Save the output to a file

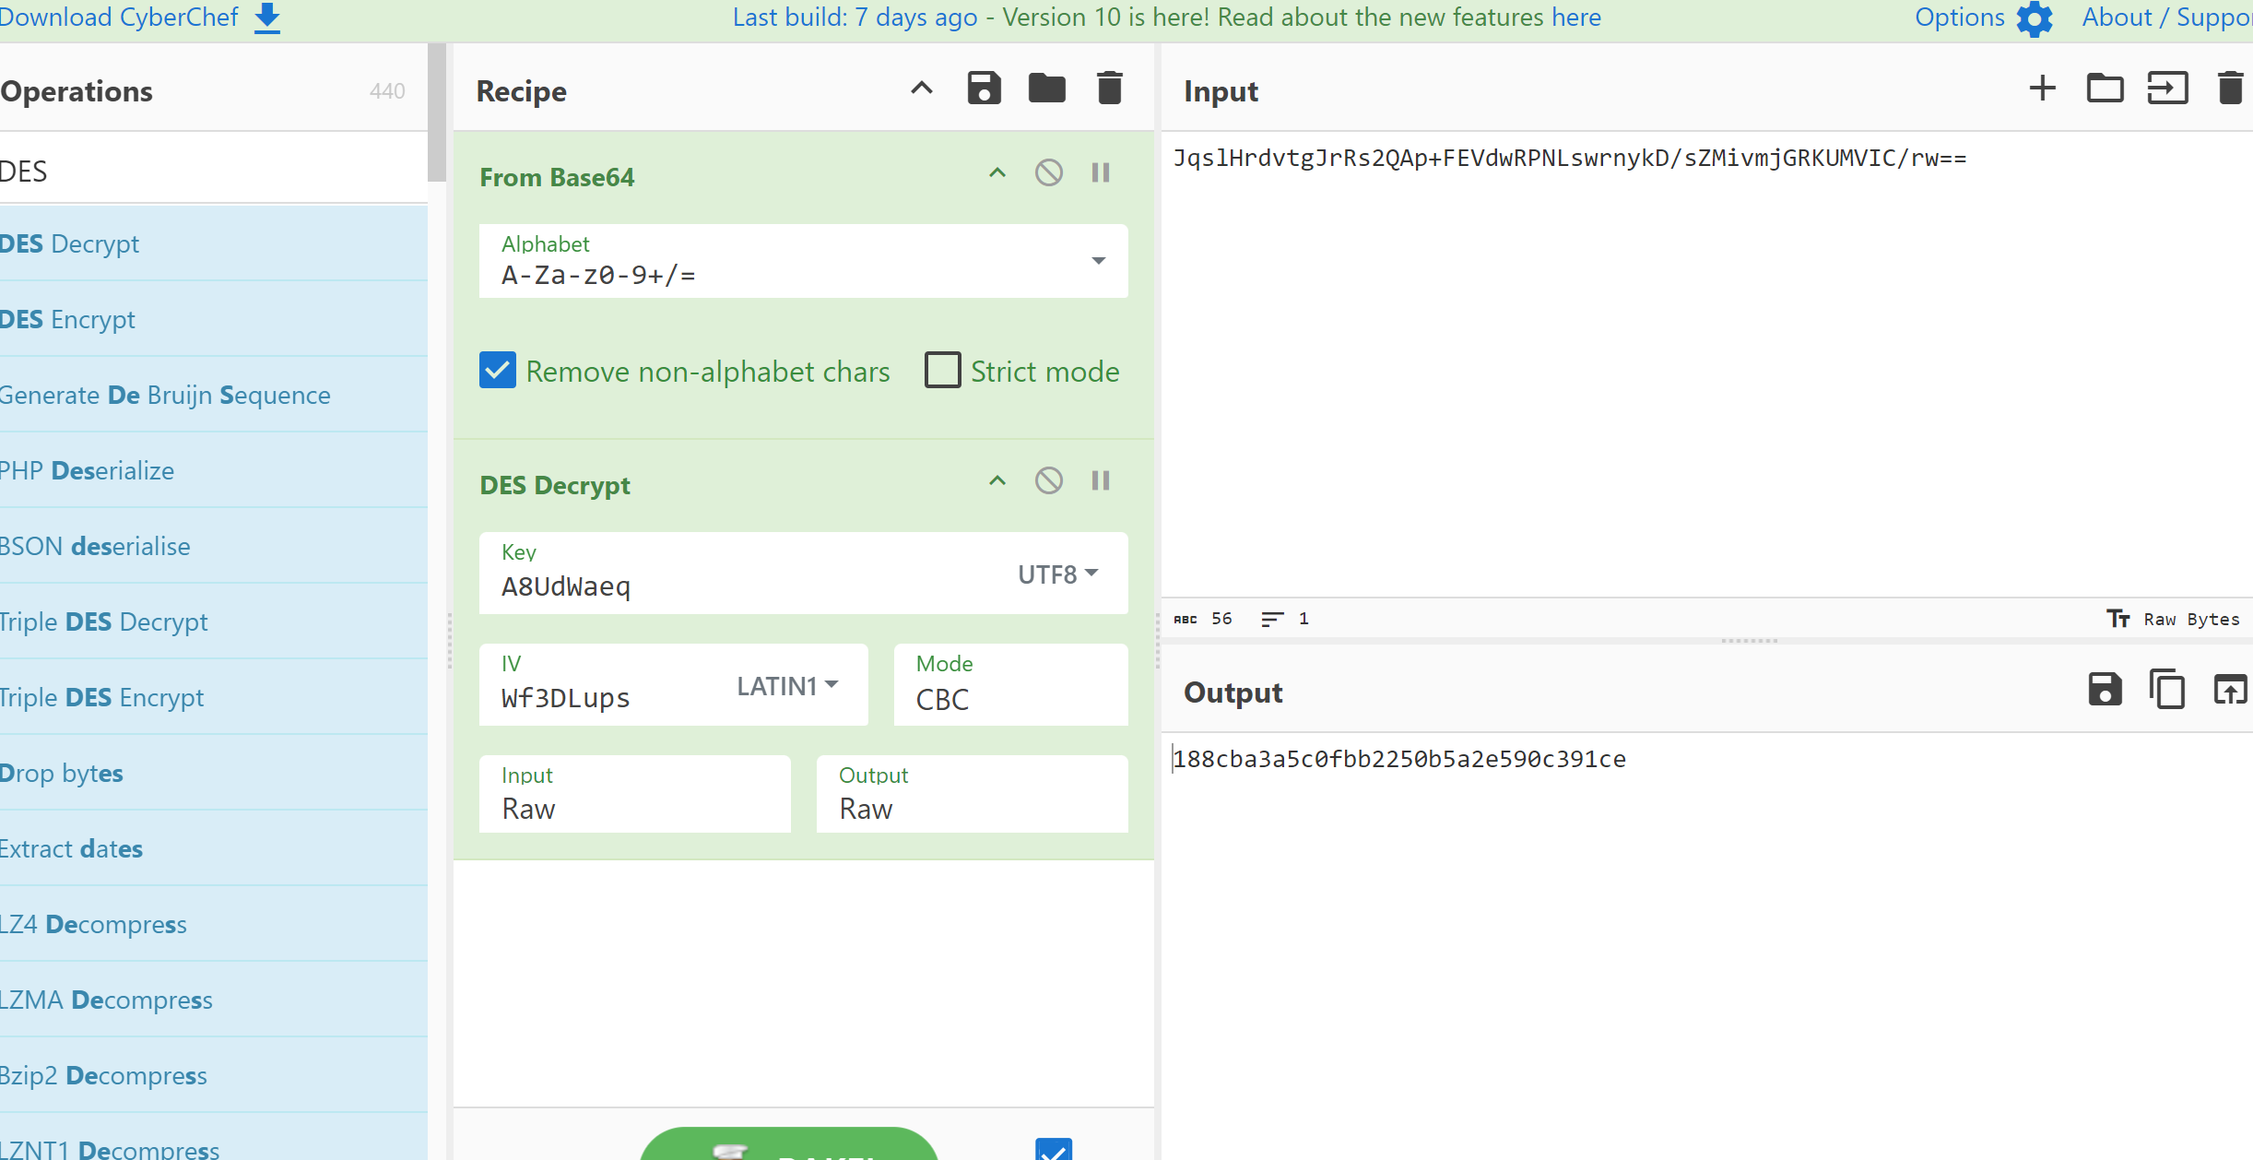2105,690
